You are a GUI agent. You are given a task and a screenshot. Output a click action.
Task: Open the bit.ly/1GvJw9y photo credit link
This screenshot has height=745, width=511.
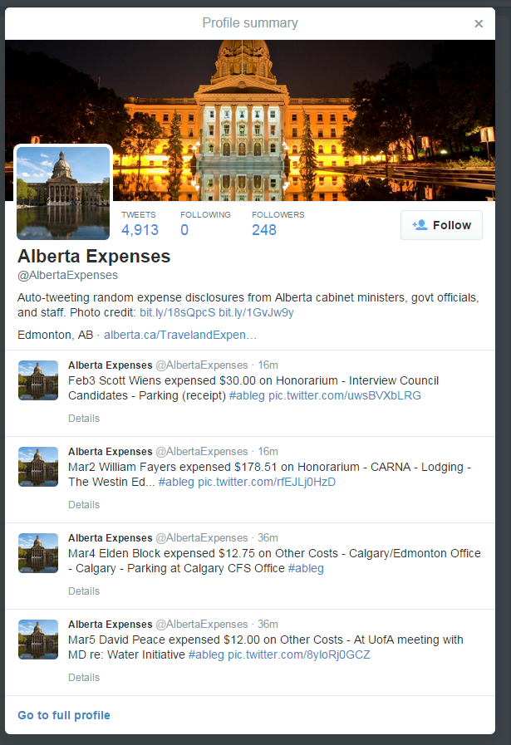(256, 312)
